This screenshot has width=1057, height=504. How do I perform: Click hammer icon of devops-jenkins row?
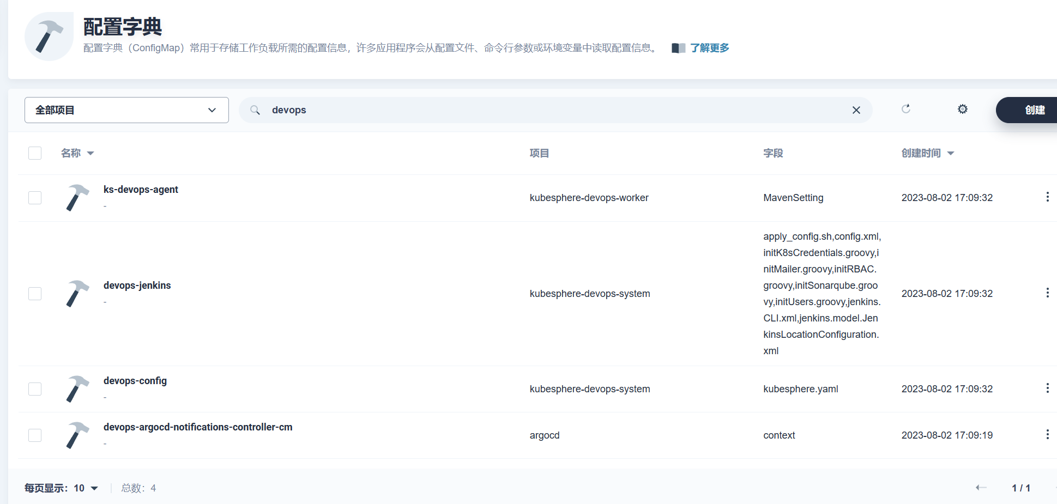(77, 294)
